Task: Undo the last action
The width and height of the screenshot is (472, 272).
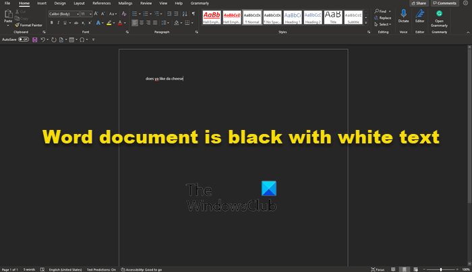Action: click(x=43, y=40)
